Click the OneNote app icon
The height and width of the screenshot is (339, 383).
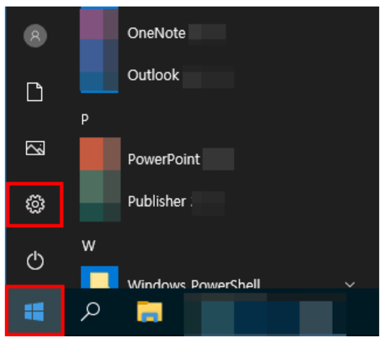click(99, 23)
